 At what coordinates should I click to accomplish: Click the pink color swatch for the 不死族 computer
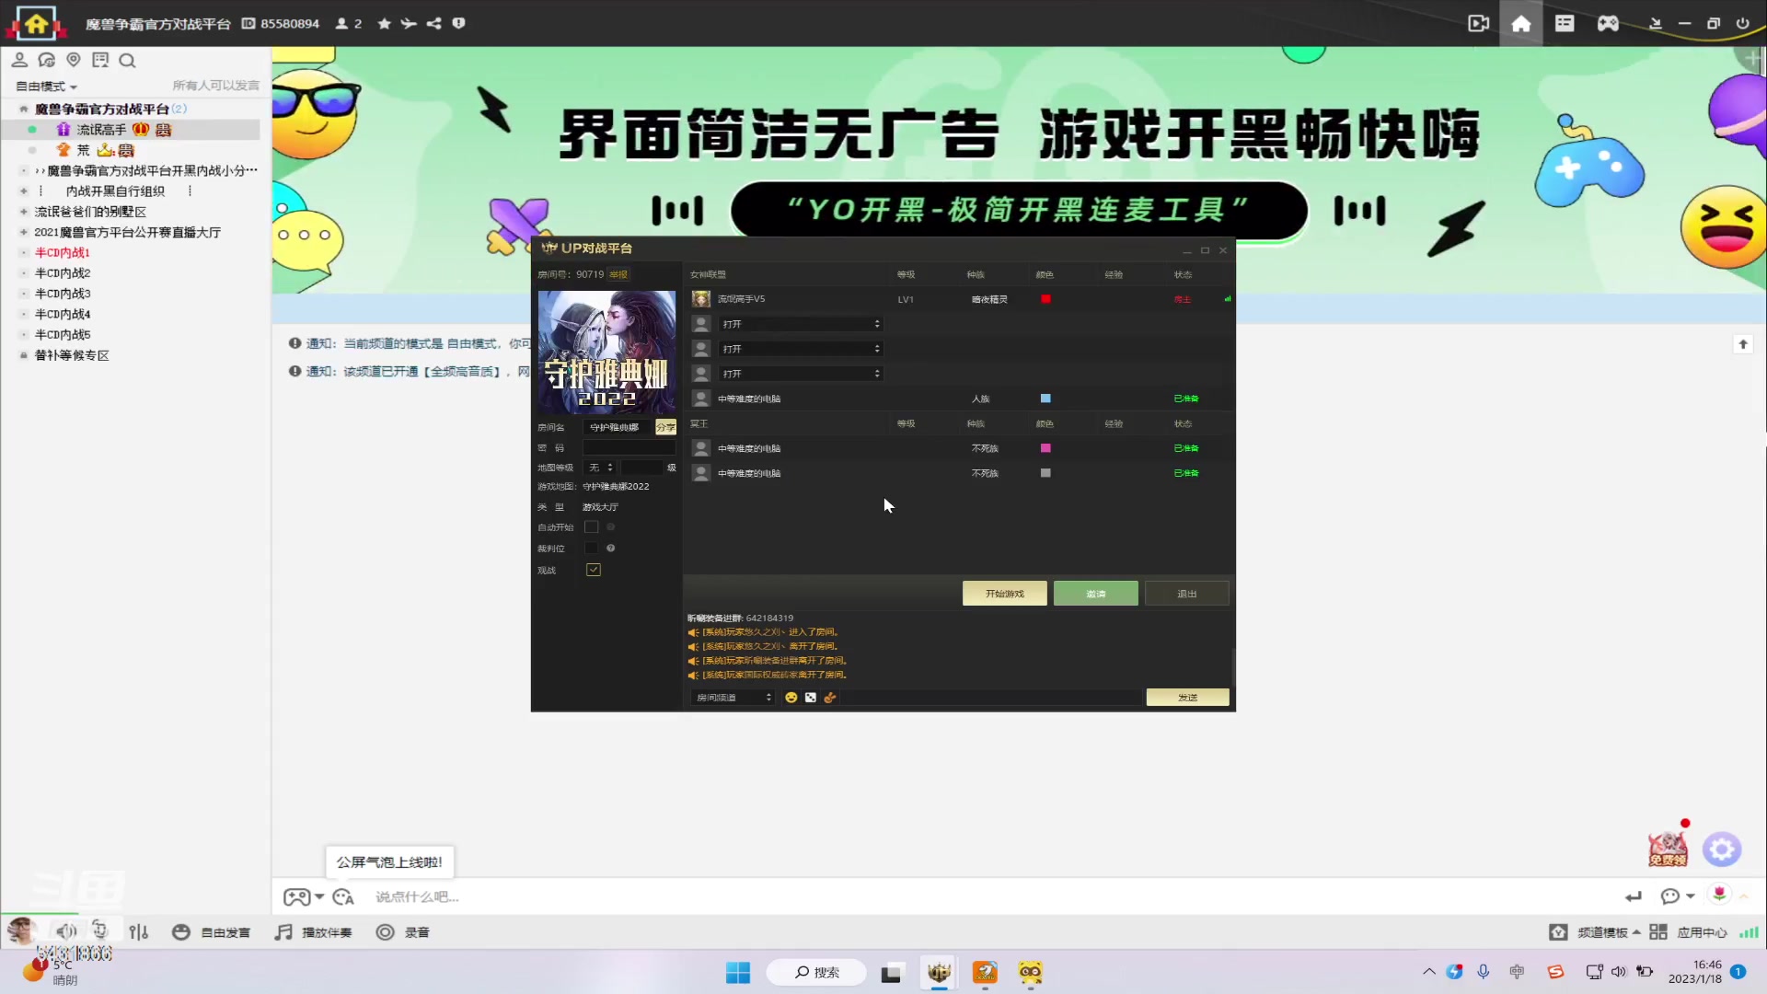1045,448
